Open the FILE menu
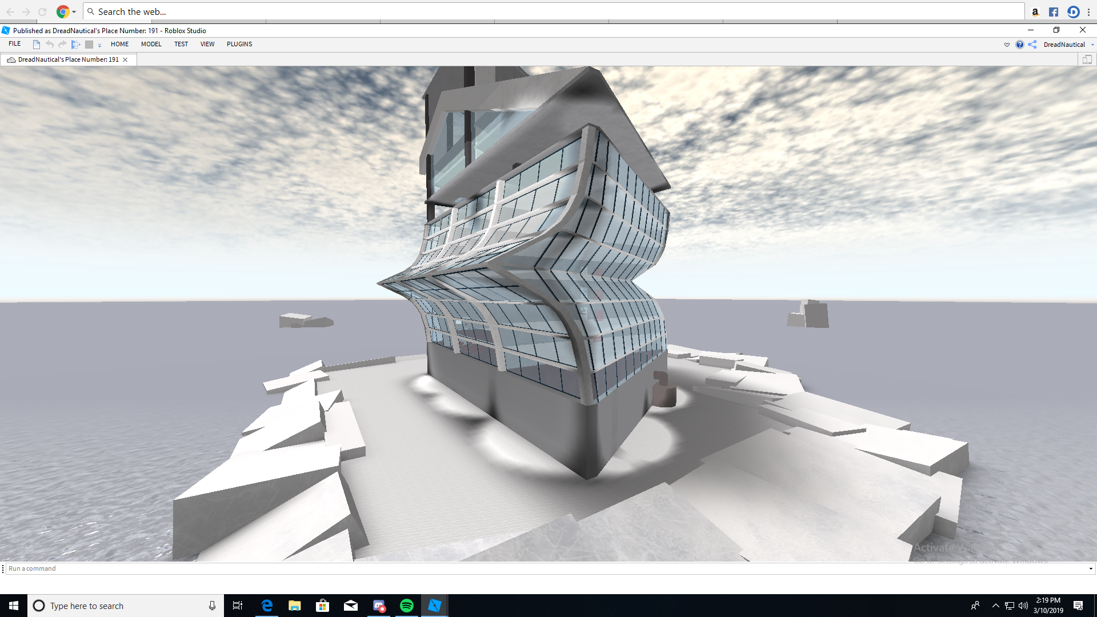 14,43
